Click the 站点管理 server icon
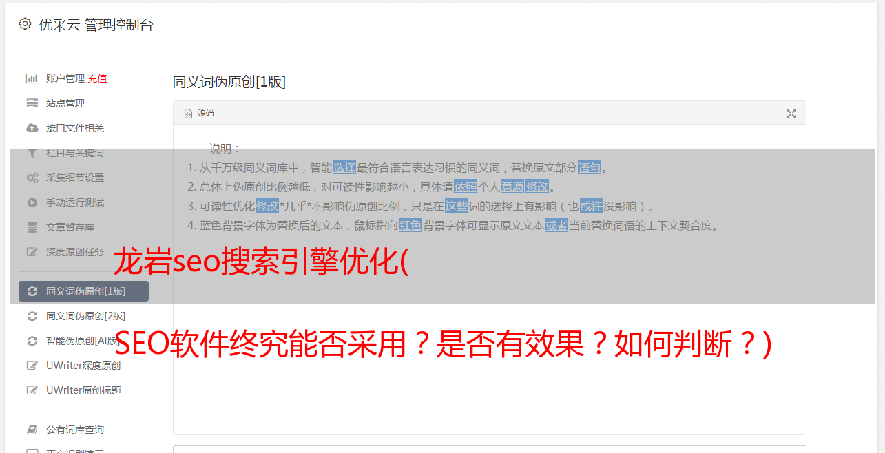 point(32,103)
